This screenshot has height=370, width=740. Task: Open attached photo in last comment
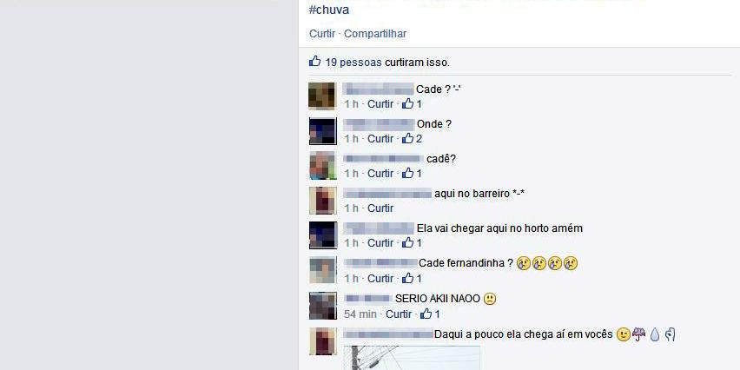pos(412,358)
